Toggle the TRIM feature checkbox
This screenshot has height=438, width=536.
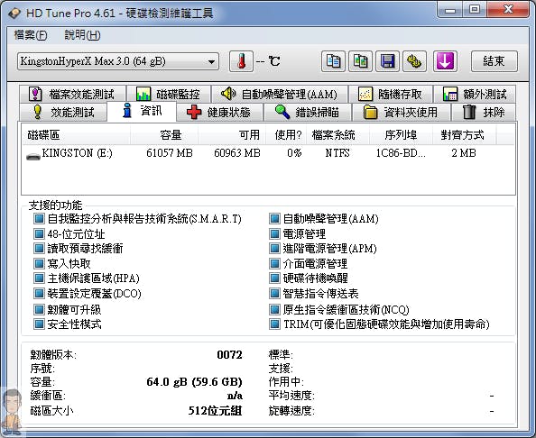274,324
